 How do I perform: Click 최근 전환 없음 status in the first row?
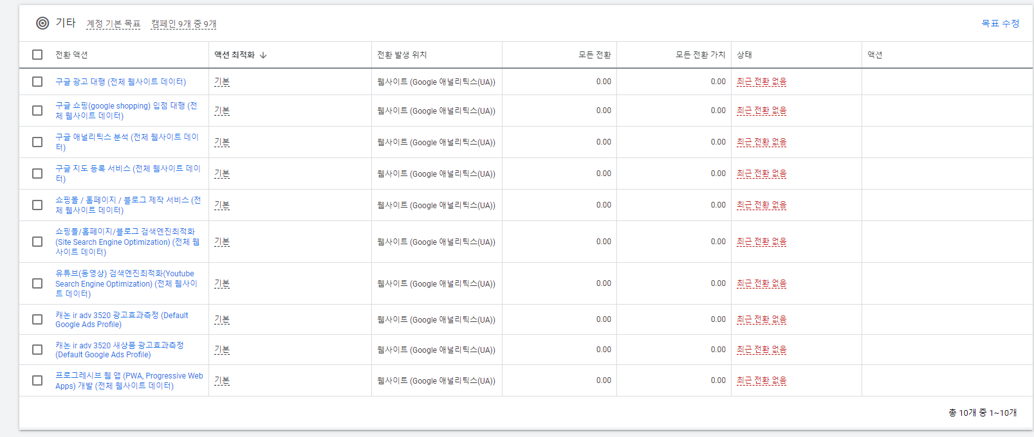761,82
